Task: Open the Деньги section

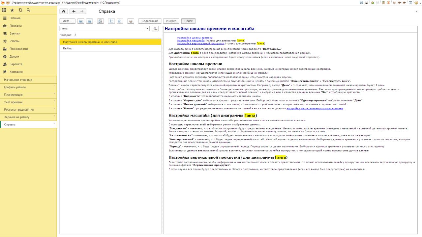Action: pos(28,57)
